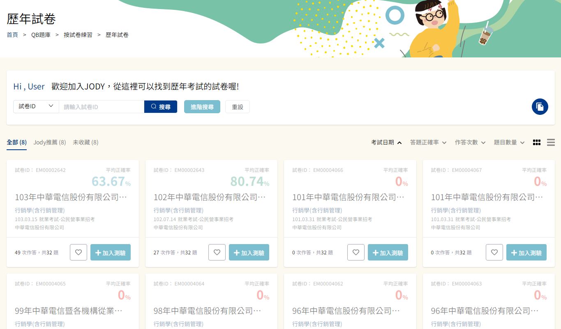Click the 重設 reset button
The width and height of the screenshot is (561, 329).
238,107
